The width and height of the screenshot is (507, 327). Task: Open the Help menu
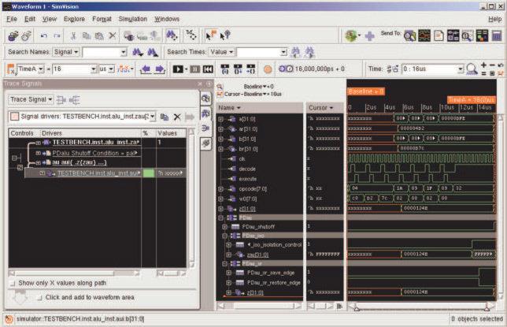[x=494, y=19]
